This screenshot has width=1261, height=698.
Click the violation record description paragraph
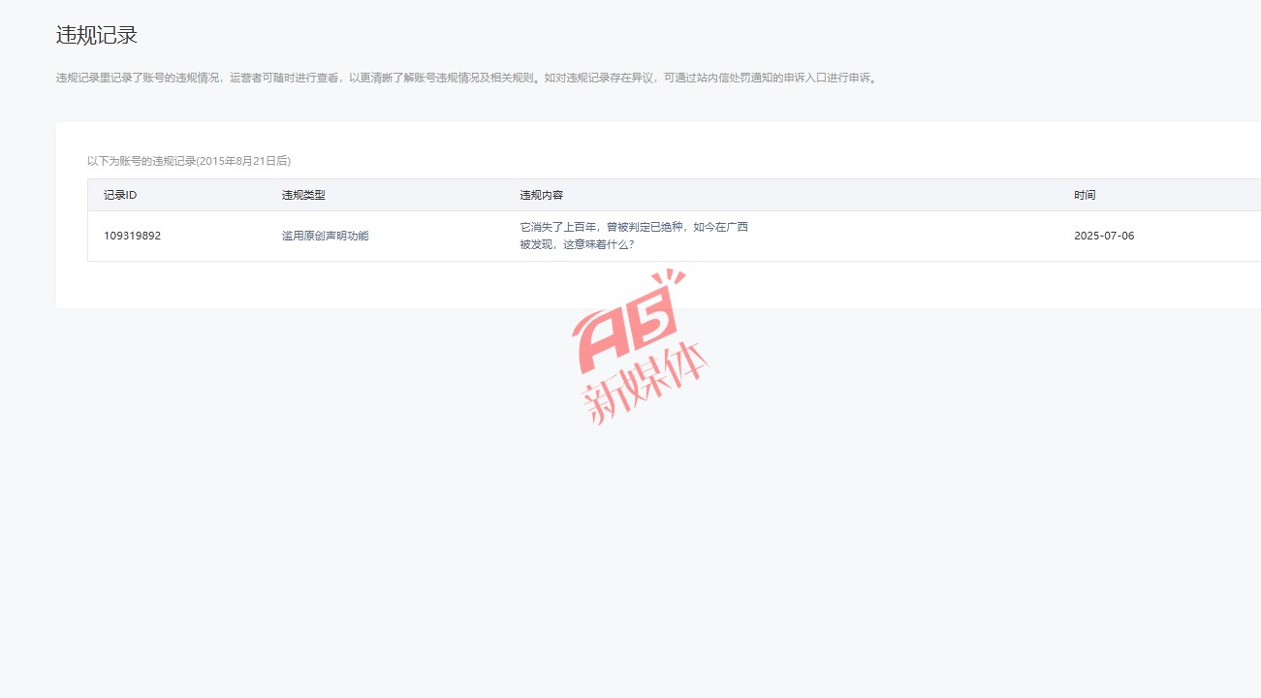pos(467,78)
